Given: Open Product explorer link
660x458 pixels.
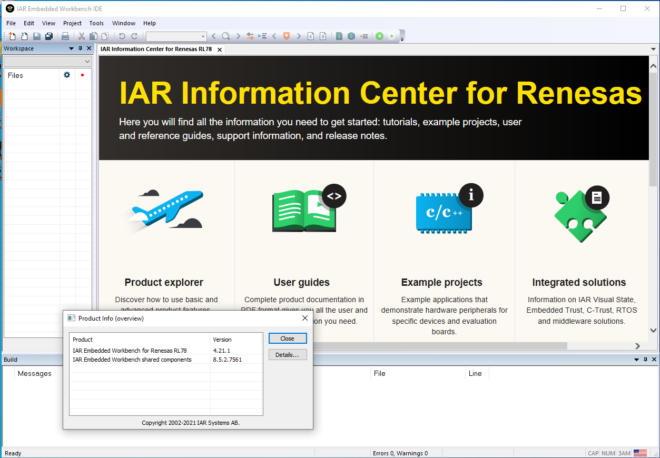Looking at the screenshot, I should (x=164, y=282).
